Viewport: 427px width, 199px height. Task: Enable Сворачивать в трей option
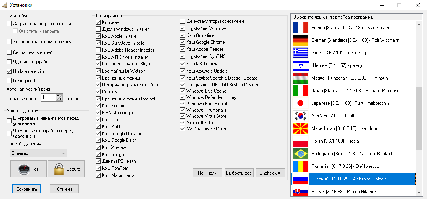coord(9,52)
